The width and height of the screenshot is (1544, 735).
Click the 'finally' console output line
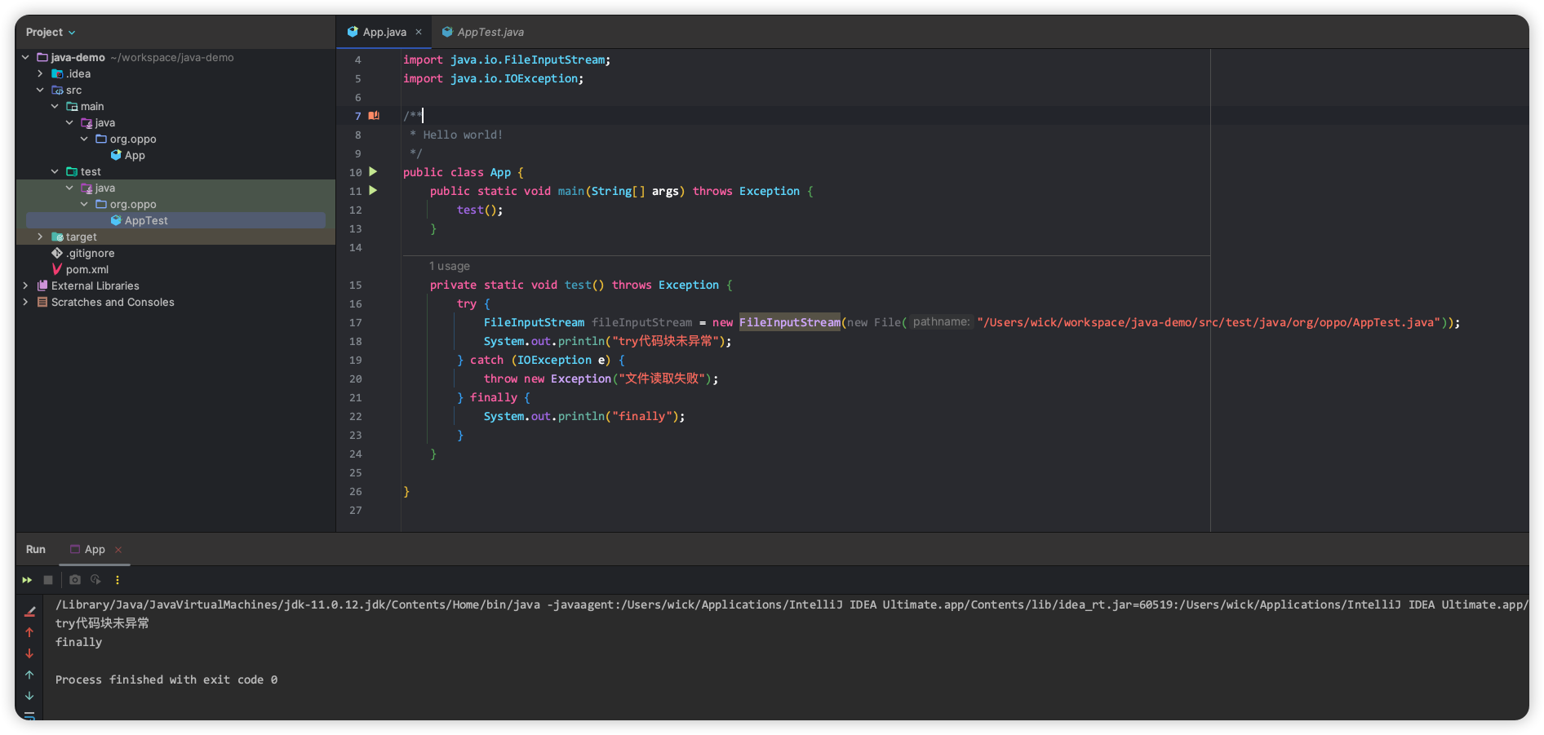pyautogui.click(x=79, y=642)
